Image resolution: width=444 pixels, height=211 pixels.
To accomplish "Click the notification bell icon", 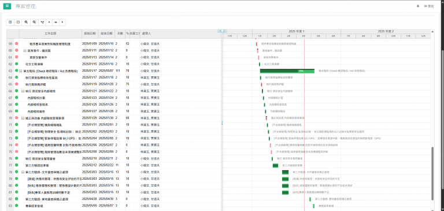I will [418, 6].
